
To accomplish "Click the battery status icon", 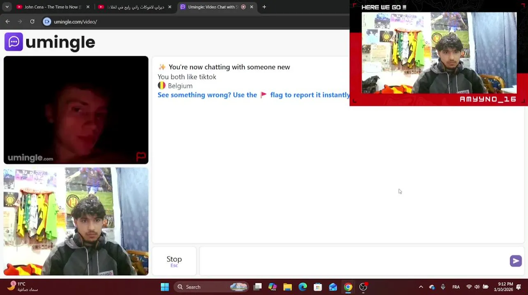I will 486,287.
